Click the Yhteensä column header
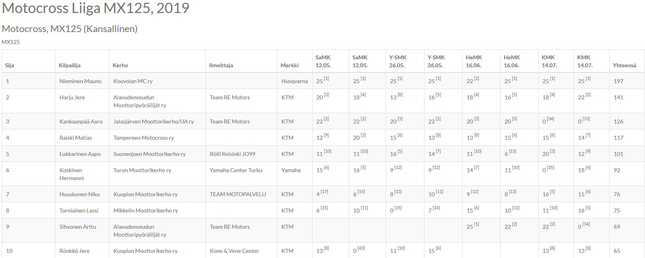 click(624, 65)
